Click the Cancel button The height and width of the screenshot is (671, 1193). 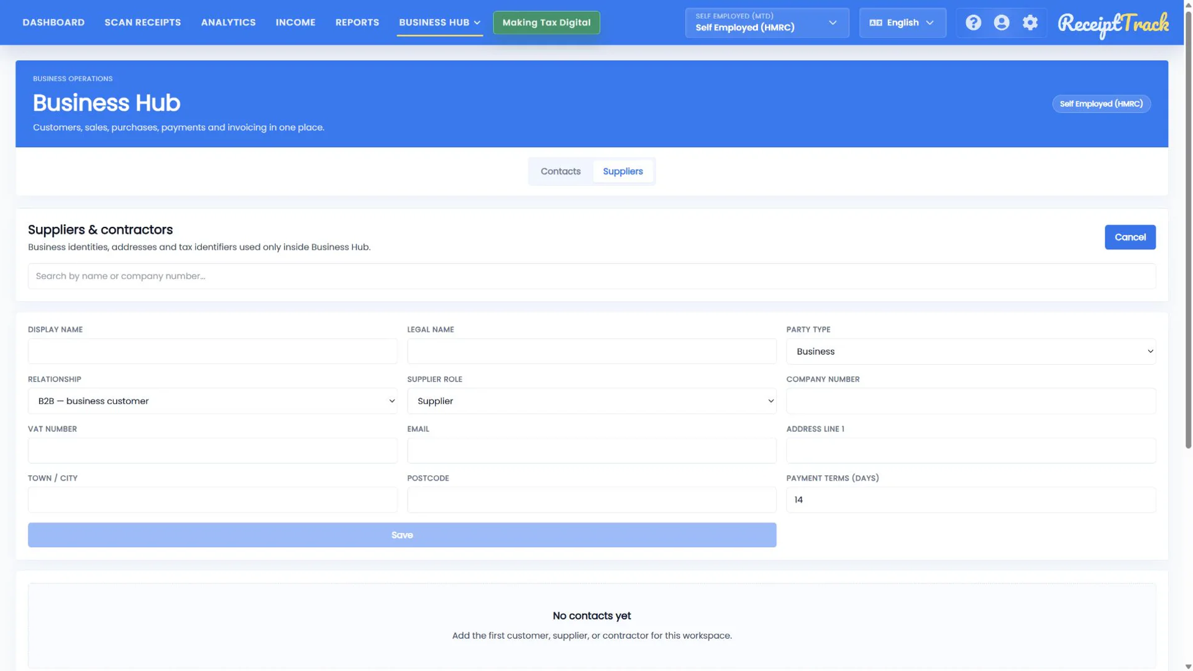(x=1130, y=237)
